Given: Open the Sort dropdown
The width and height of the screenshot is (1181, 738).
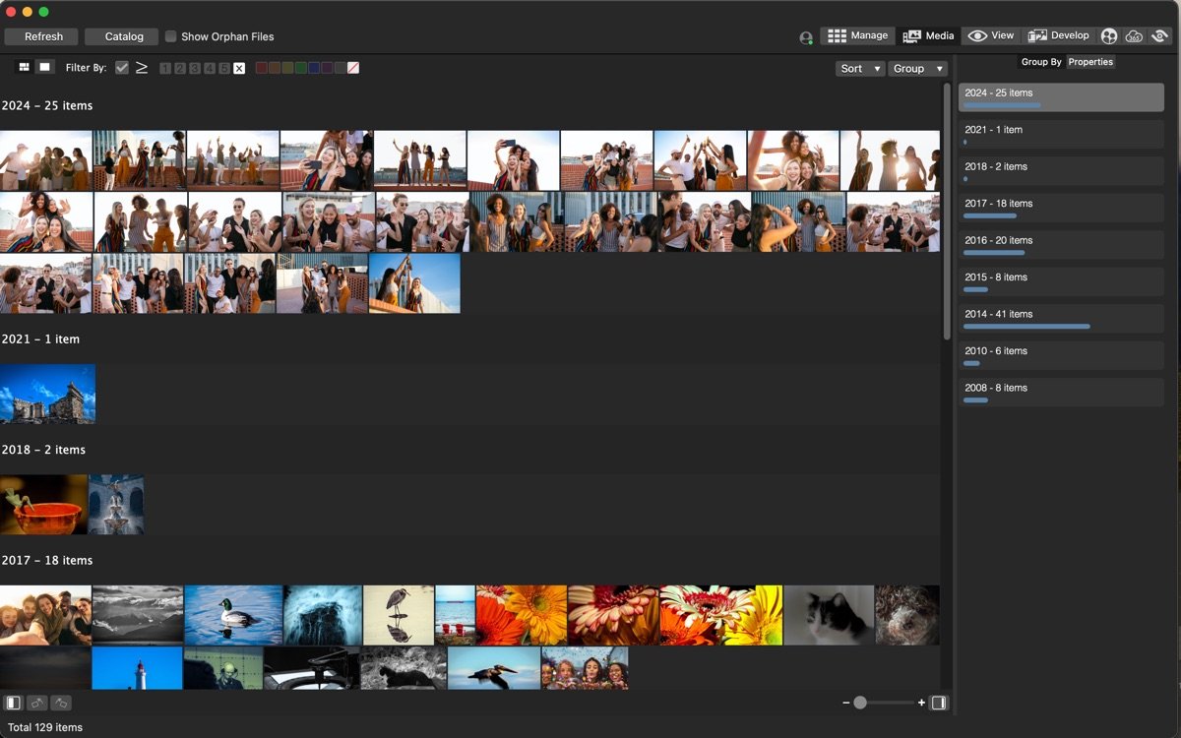Looking at the screenshot, I should click(858, 68).
